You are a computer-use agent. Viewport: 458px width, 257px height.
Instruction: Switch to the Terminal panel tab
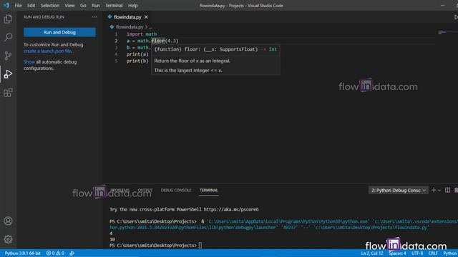point(208,190)
